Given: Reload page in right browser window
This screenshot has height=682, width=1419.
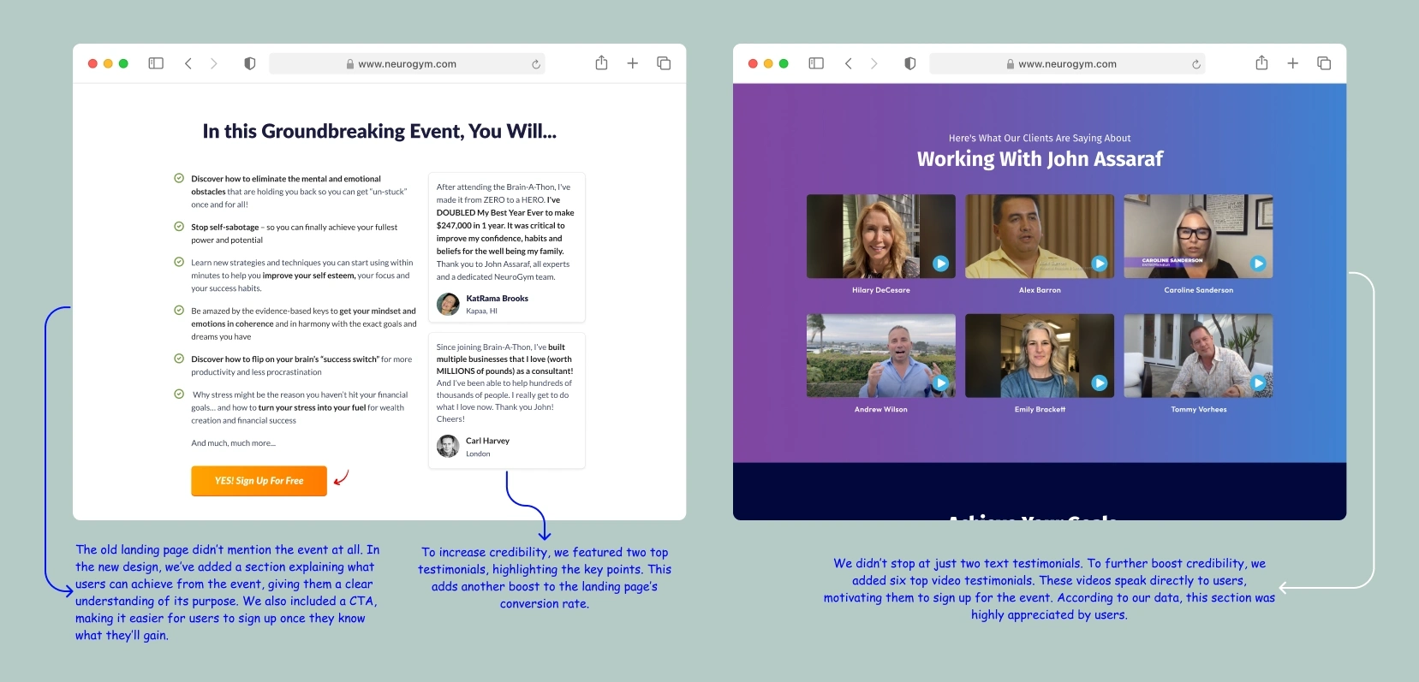Looking at the screenshot, I should pos(1196,64).
